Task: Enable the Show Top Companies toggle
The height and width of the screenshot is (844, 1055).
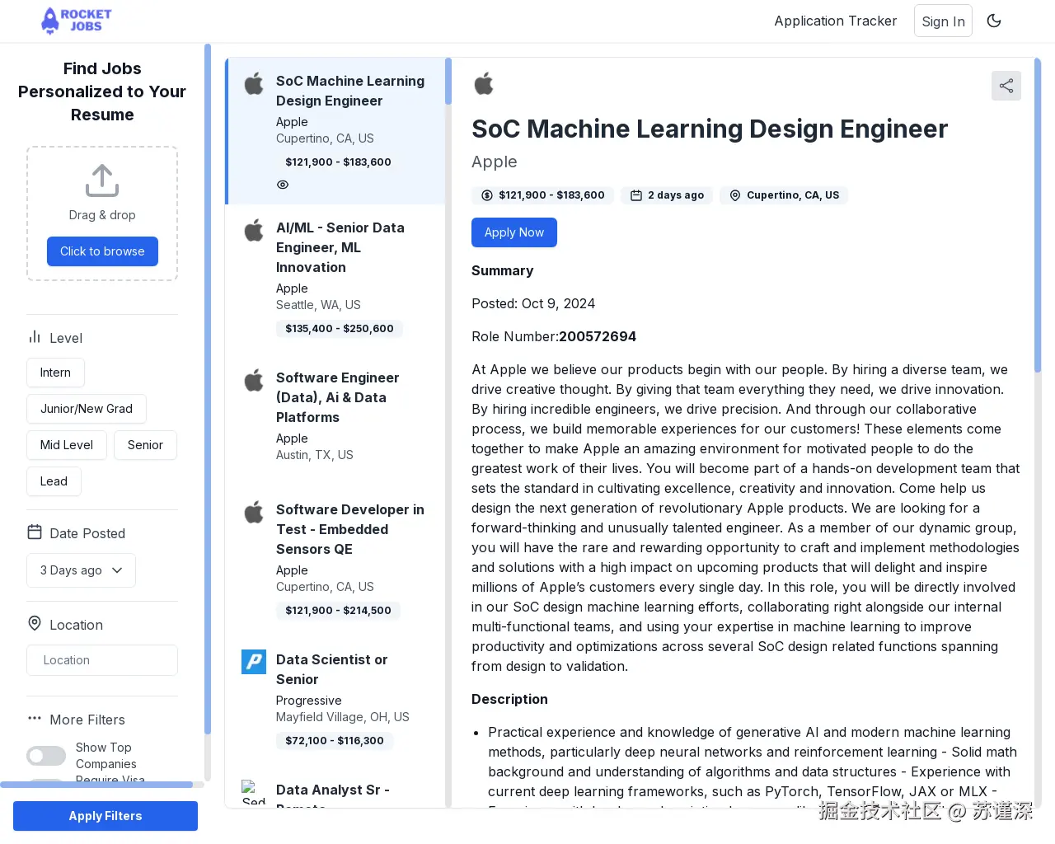Action: pos(46,756)
